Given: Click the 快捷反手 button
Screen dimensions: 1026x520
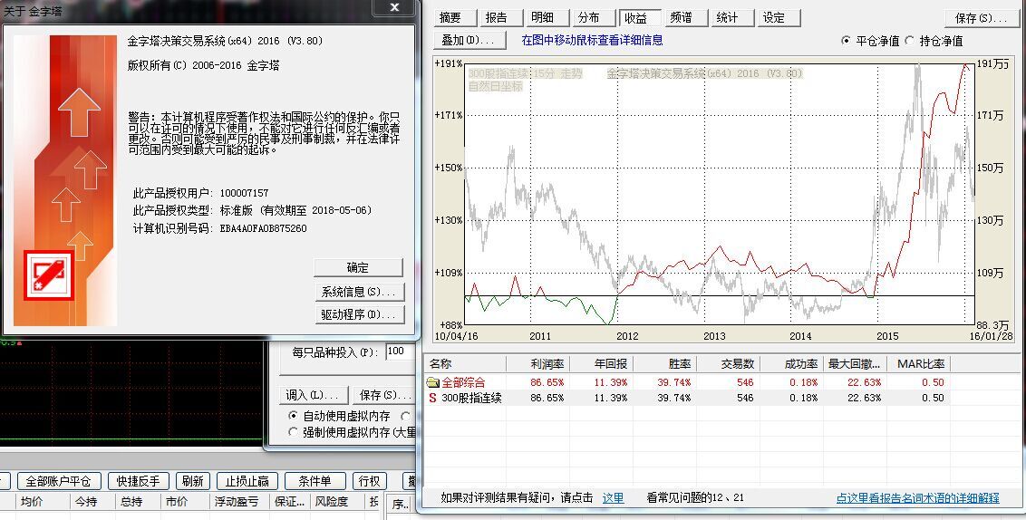Looking at the screenshot, I should (x=138, y=481).
